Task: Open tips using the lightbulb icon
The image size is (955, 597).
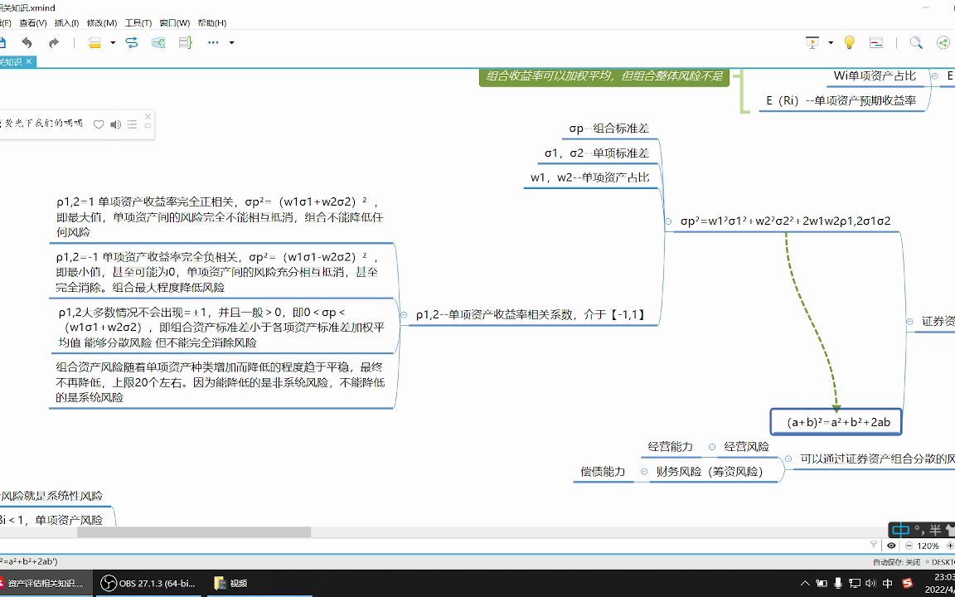Action: (x=849, y=42)
